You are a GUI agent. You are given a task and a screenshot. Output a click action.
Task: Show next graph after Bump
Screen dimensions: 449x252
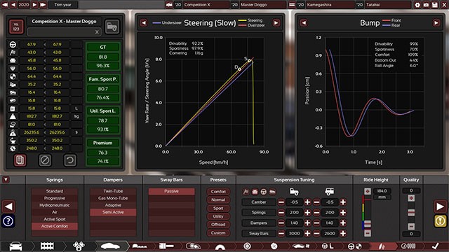point(436,23)
